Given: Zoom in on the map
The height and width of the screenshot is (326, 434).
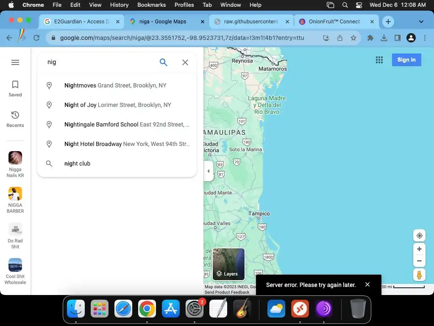Looking at the screenshot, I should [419, 249].
